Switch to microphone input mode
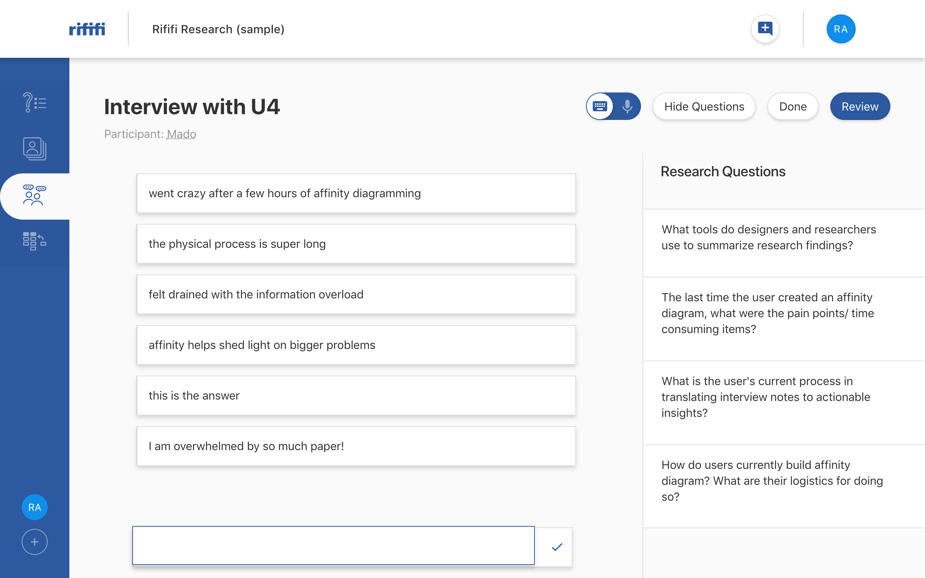The height and width of the screenshot is (578, 925). point(627,106)
